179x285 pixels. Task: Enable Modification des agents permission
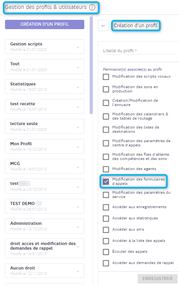pos(106,169)
